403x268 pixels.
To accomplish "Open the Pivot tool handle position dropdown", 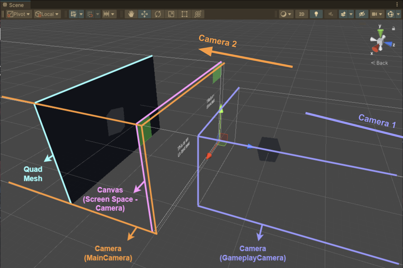I will click(x=19, y=14).
